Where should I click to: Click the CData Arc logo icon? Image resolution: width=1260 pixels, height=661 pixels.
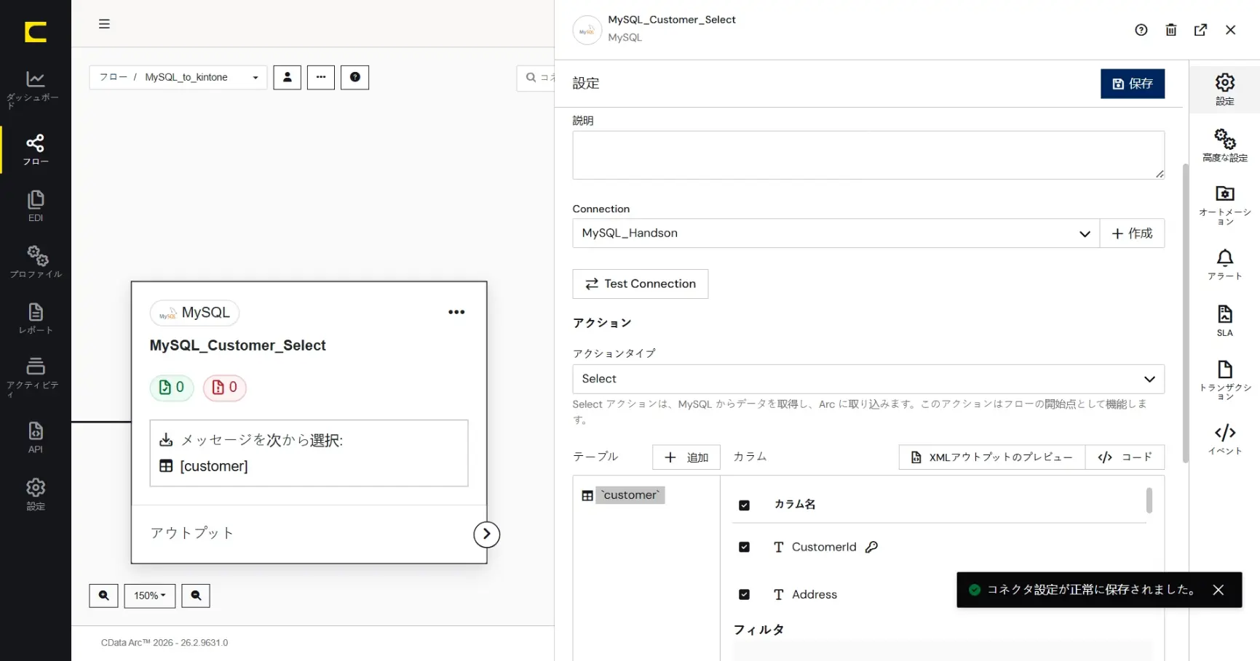35,32
